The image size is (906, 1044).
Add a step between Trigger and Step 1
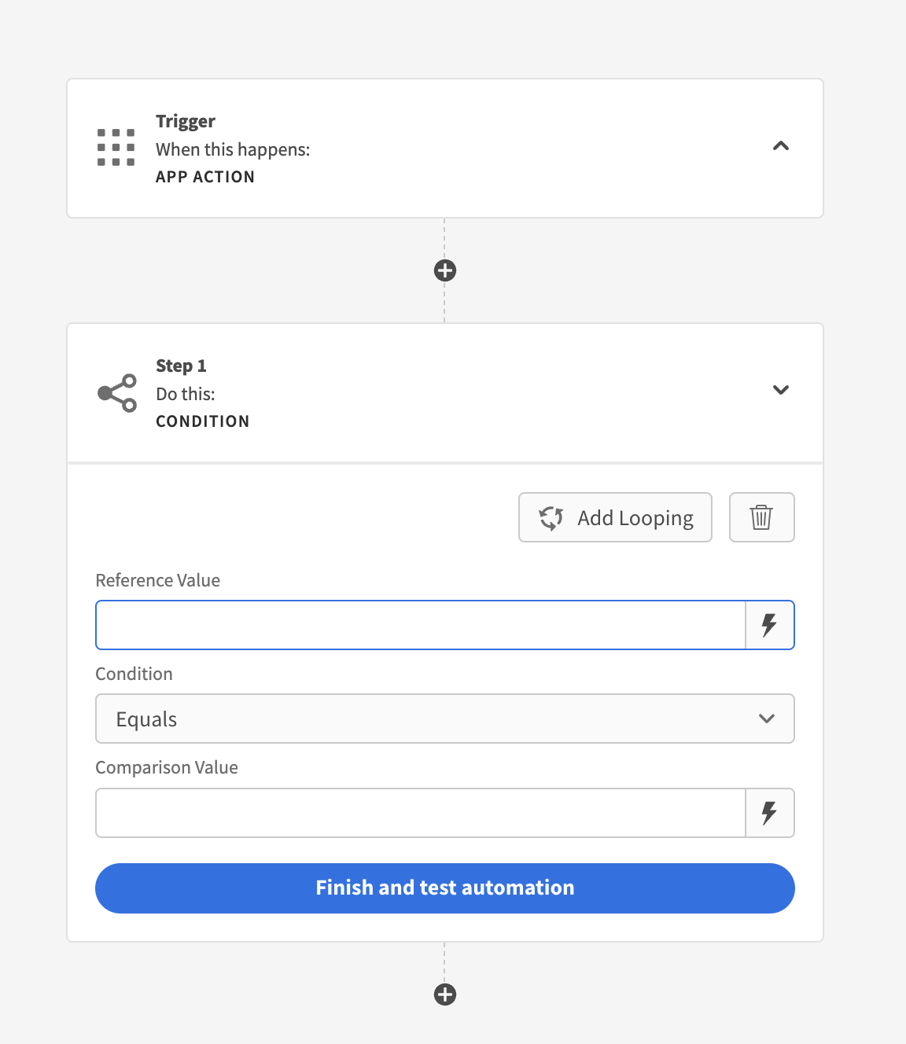(x=445, y=270)
